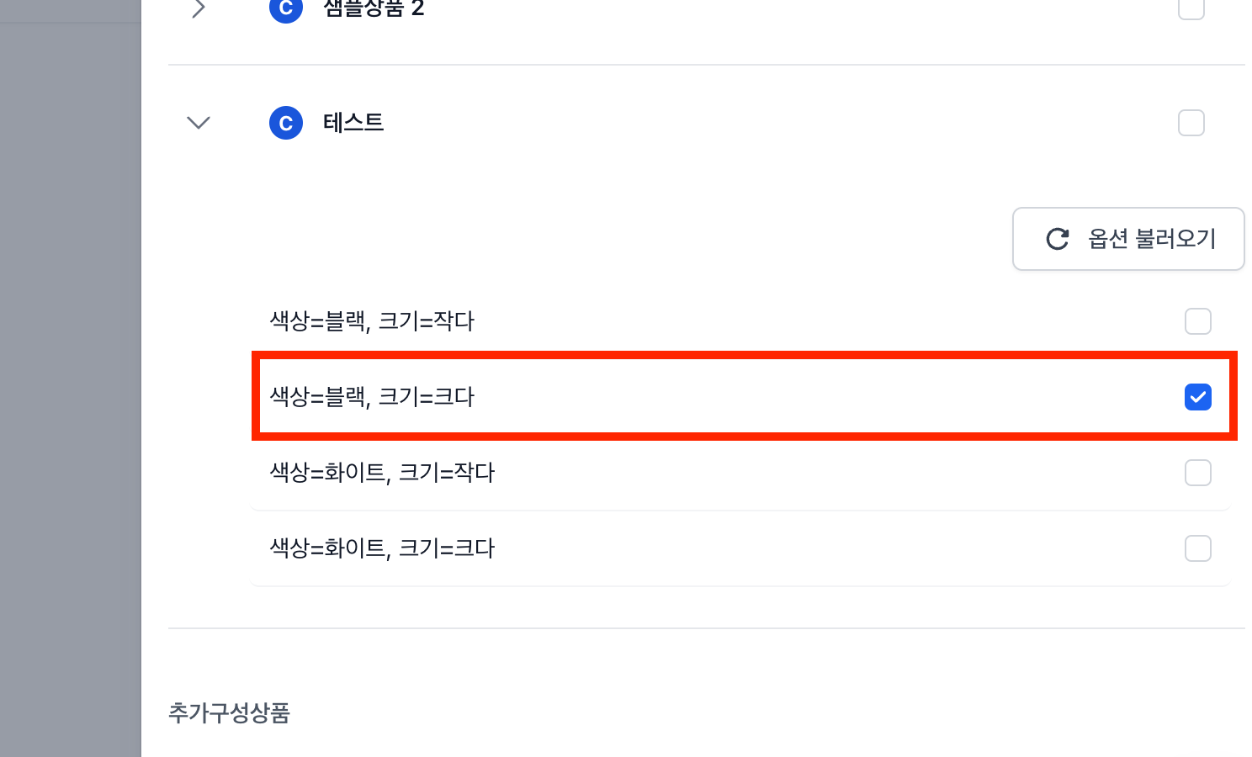Click the blue C icon beside 샘플상품 2
Viewport: 1252px width, 757px height.
(x=286, y=8)
